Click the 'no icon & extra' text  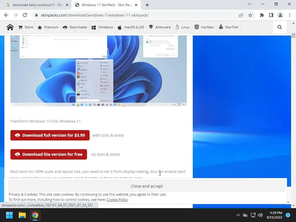pyautogui.click(x=105, y=154)
